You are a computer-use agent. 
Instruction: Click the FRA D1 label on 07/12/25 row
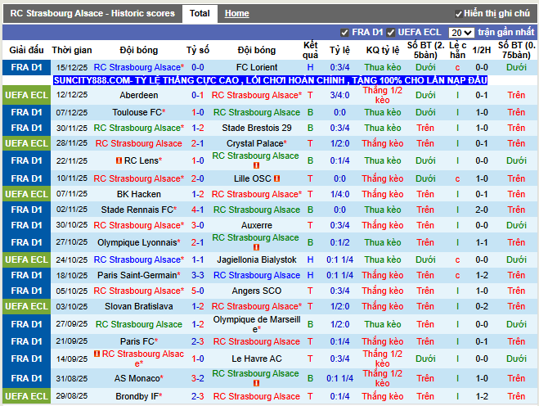26,112
